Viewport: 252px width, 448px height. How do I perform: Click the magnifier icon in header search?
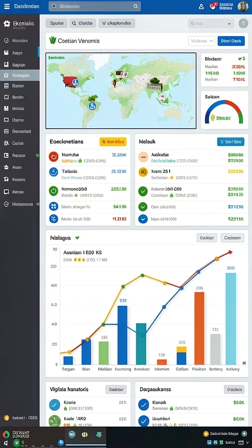click(x=136, y=6)
